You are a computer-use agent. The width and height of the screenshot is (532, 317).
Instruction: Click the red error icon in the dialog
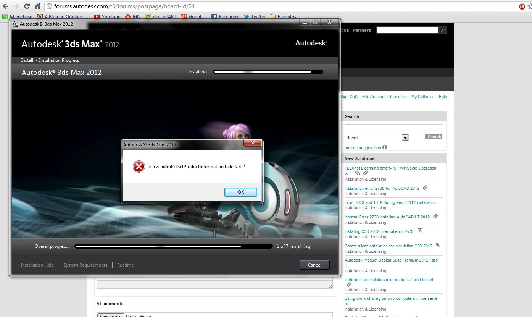[x=139, y=167]
